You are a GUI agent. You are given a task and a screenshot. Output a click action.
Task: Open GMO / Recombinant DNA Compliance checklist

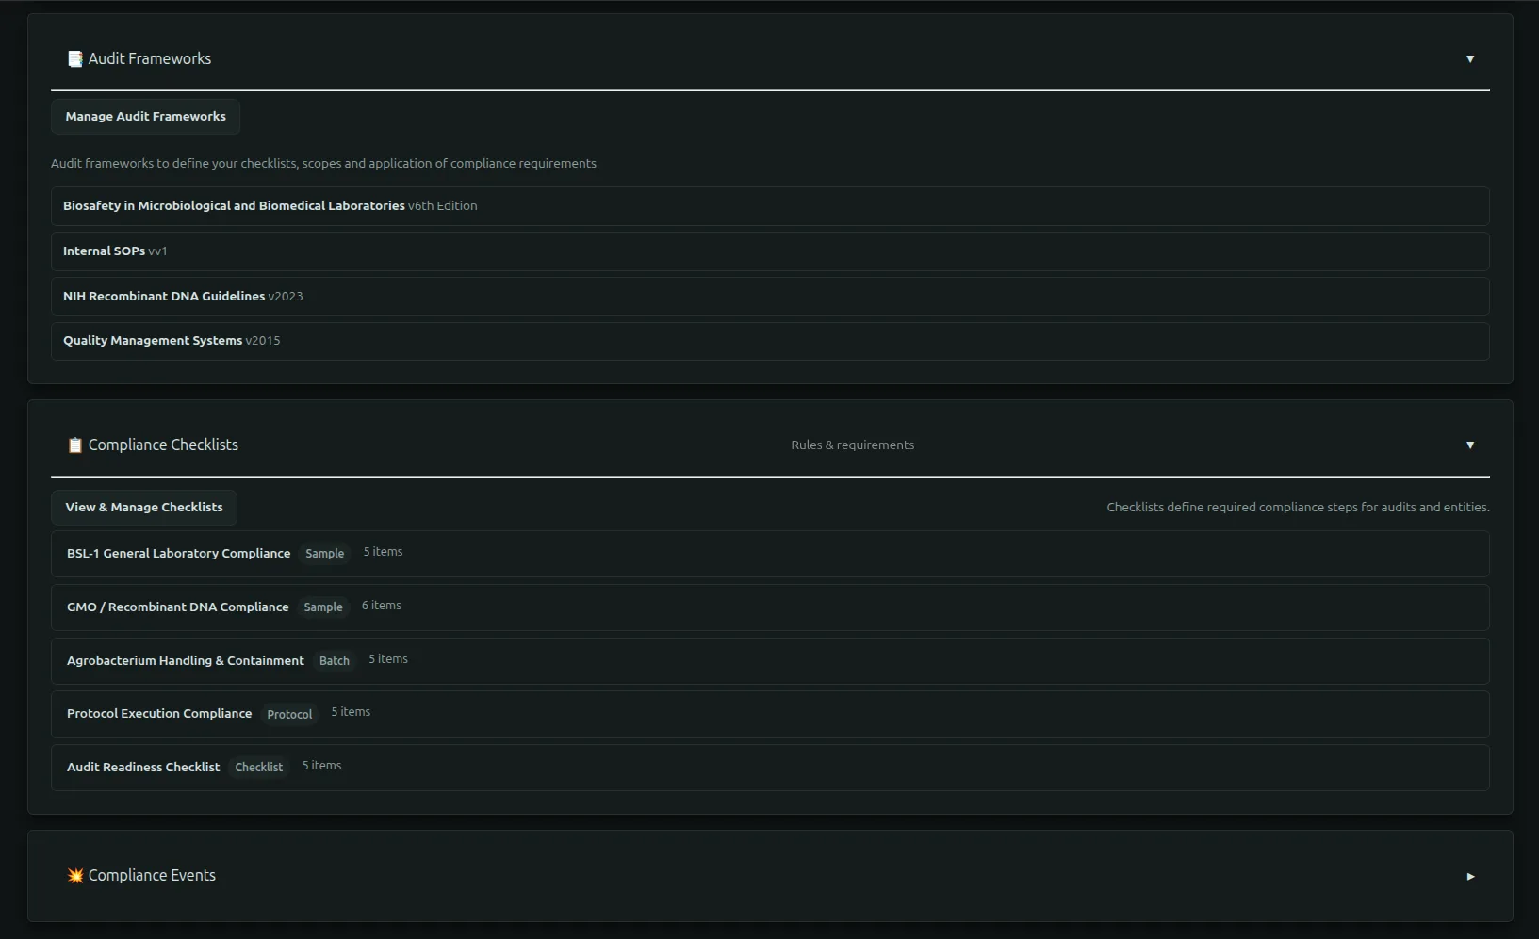coord(770,607)
